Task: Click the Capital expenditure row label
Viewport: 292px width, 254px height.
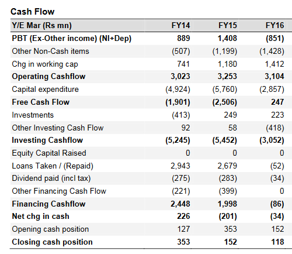Action: [46, 90]
